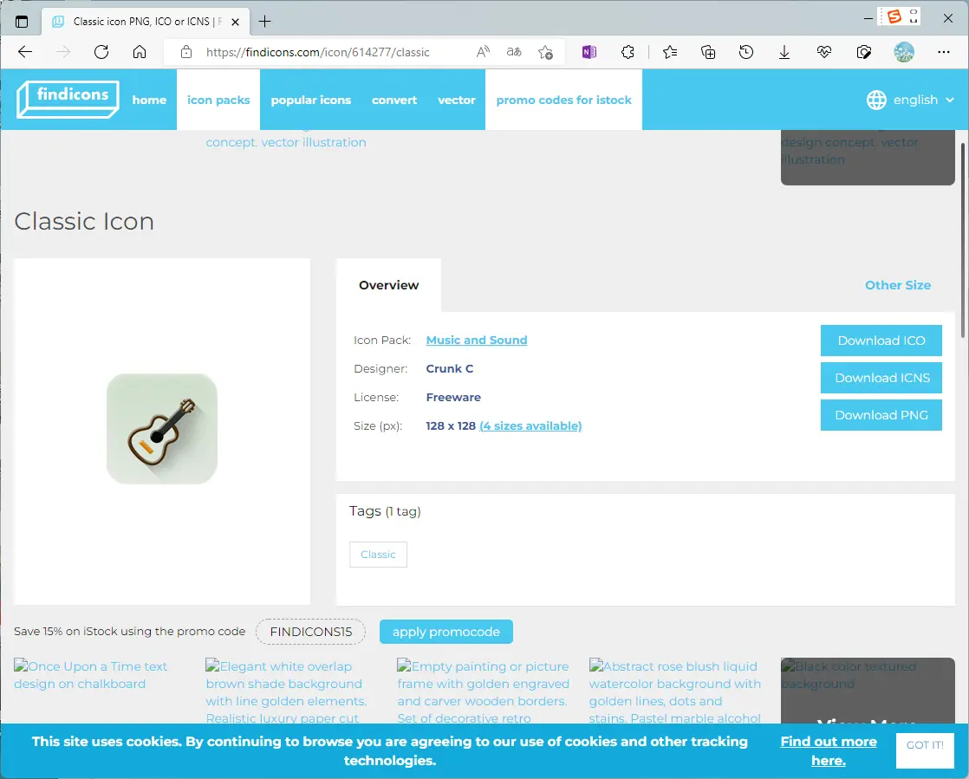Click the globe language icon
Screen dimensions: 969x779
click(876, 100)
